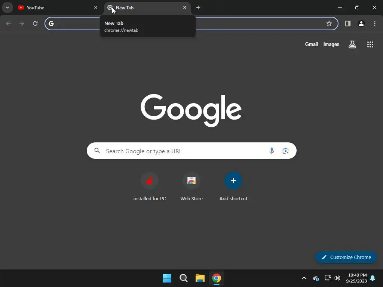Open the Windows Start menu
The height and width of the screenshot is (287, 383).
point(167,278)
